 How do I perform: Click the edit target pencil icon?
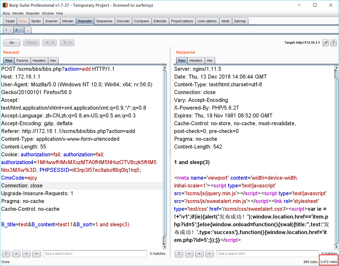pyautogui.click(x=326, y=43)
